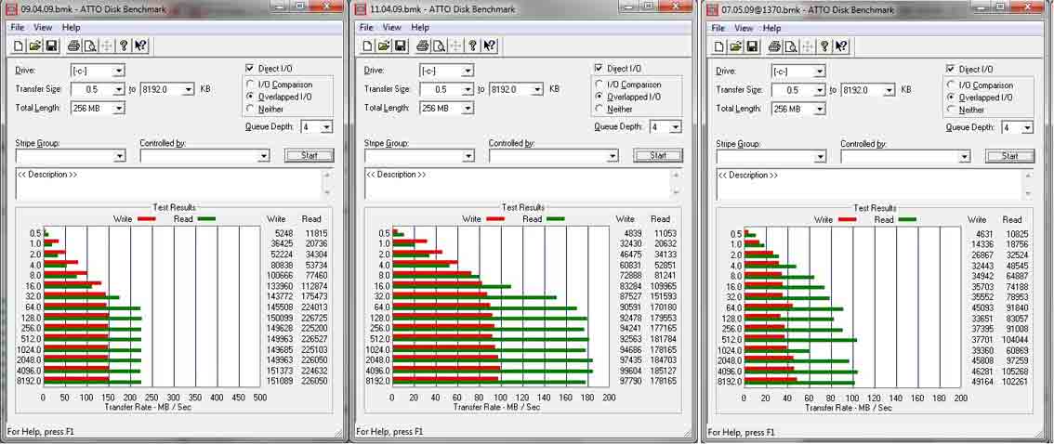Click New file icon in 09.04.09.bmk window

point(20,46)
